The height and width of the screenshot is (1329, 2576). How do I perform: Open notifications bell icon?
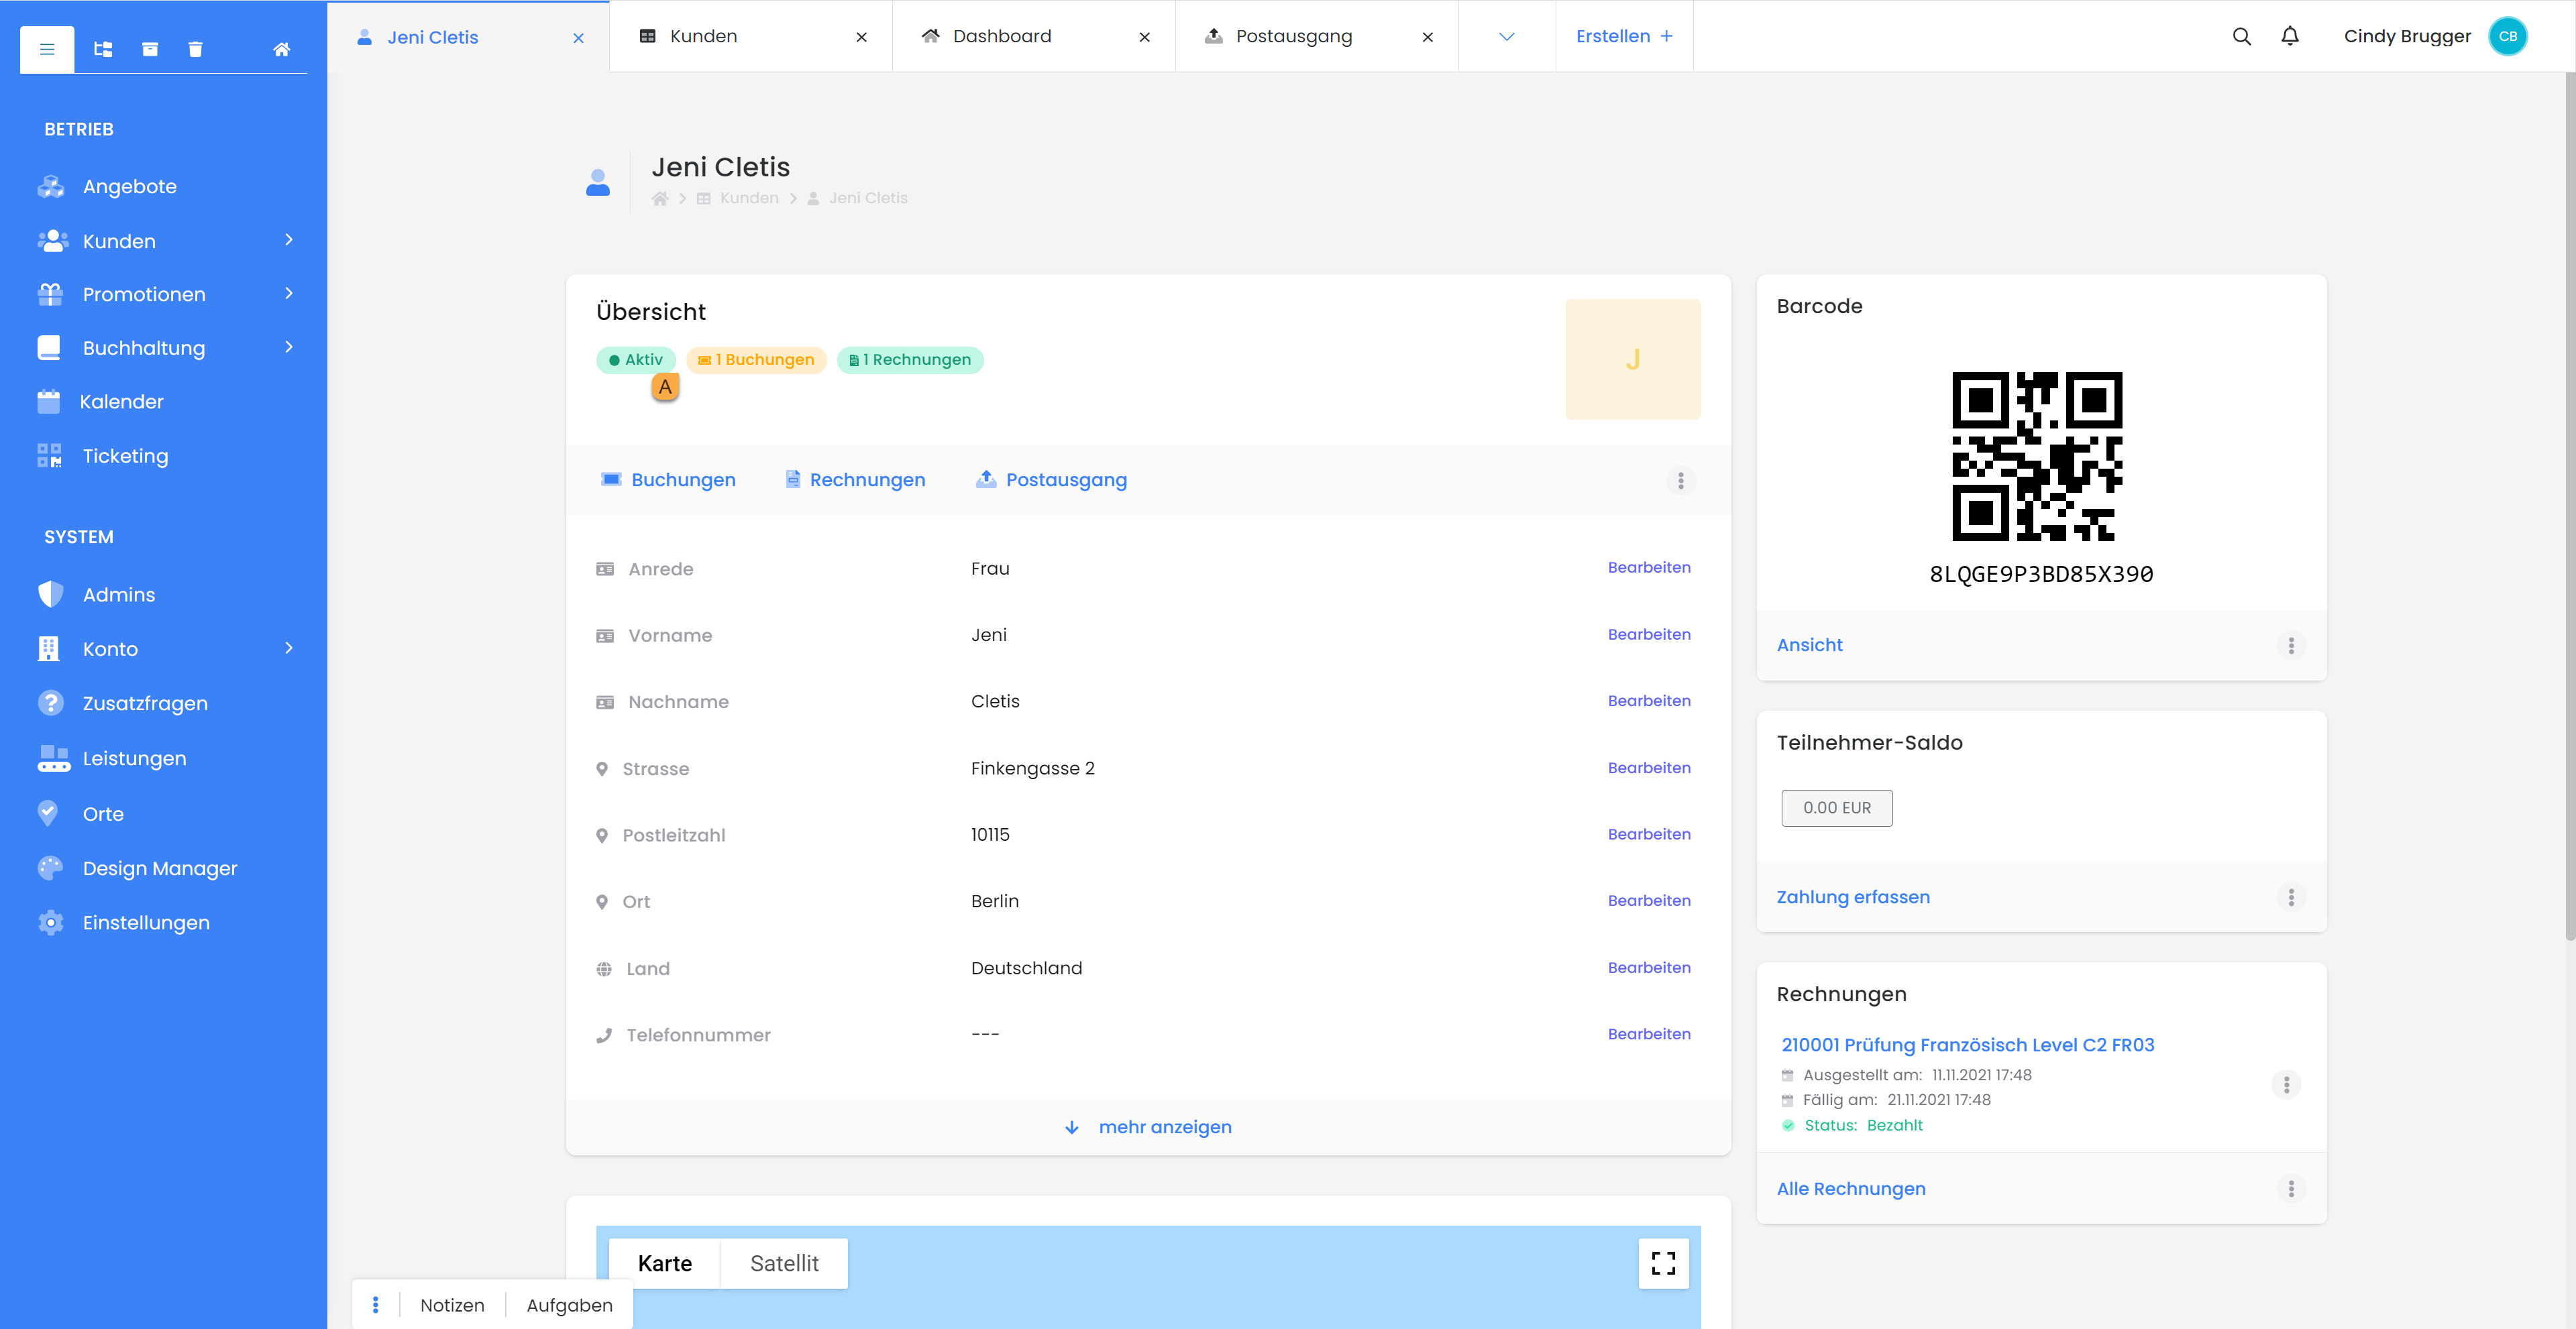tap(2290, 36)
